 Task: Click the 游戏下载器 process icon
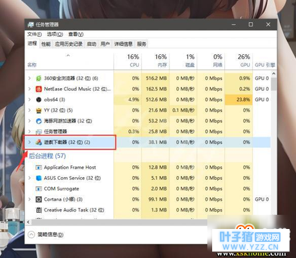click(x=39, y=142)
